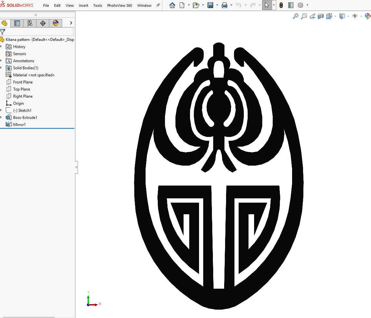This screenshot has width=371, height=318.
Task: Switch to DimXpertManager tab
Action: point(43,23)
